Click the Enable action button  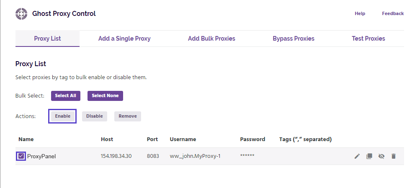63,116
